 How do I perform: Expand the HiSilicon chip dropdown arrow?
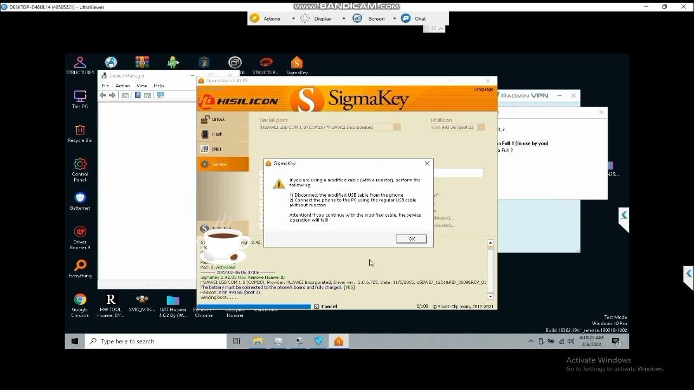coord(481,127)
